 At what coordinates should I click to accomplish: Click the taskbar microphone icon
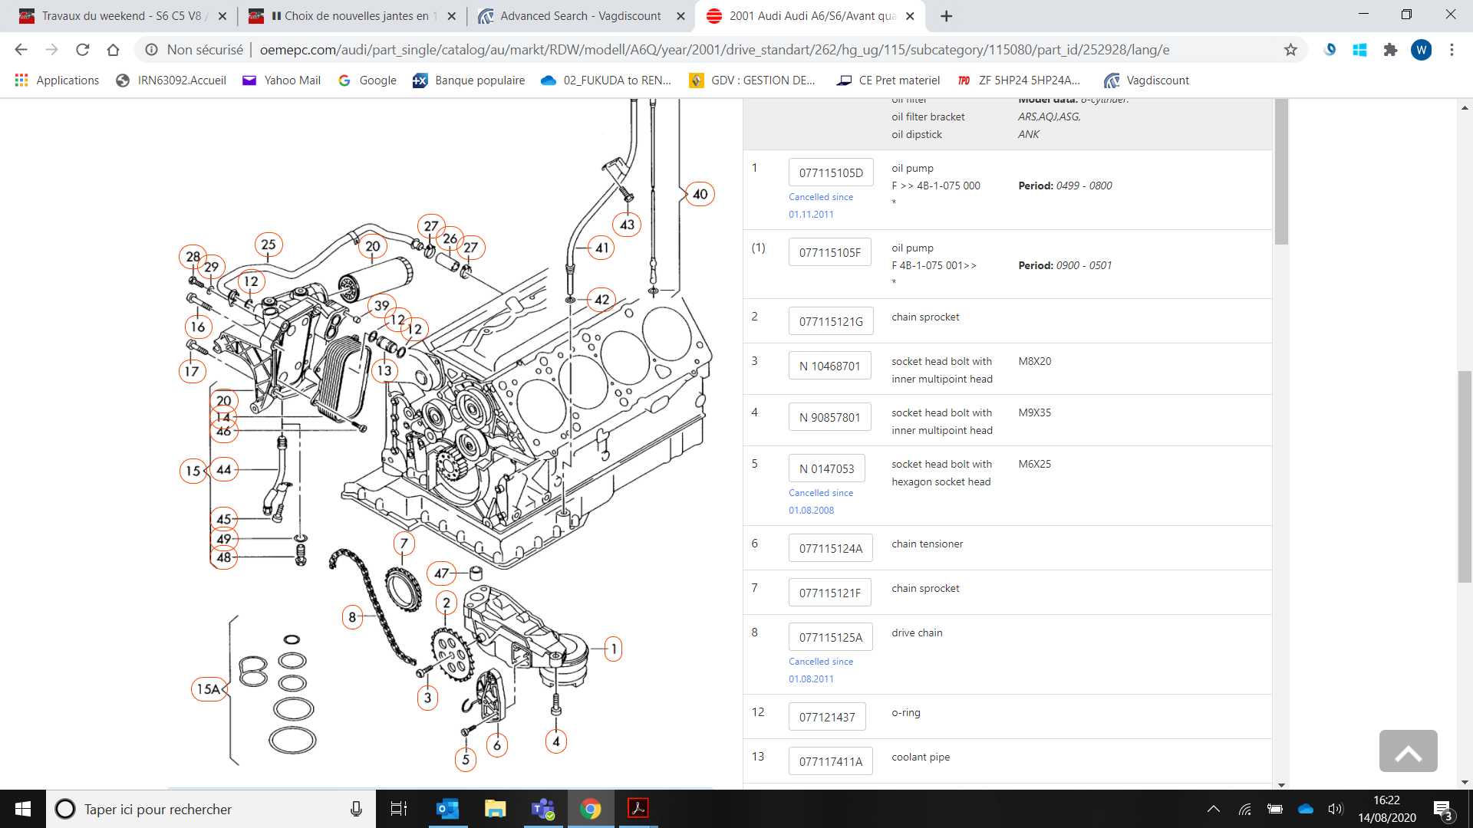[356, 809]
